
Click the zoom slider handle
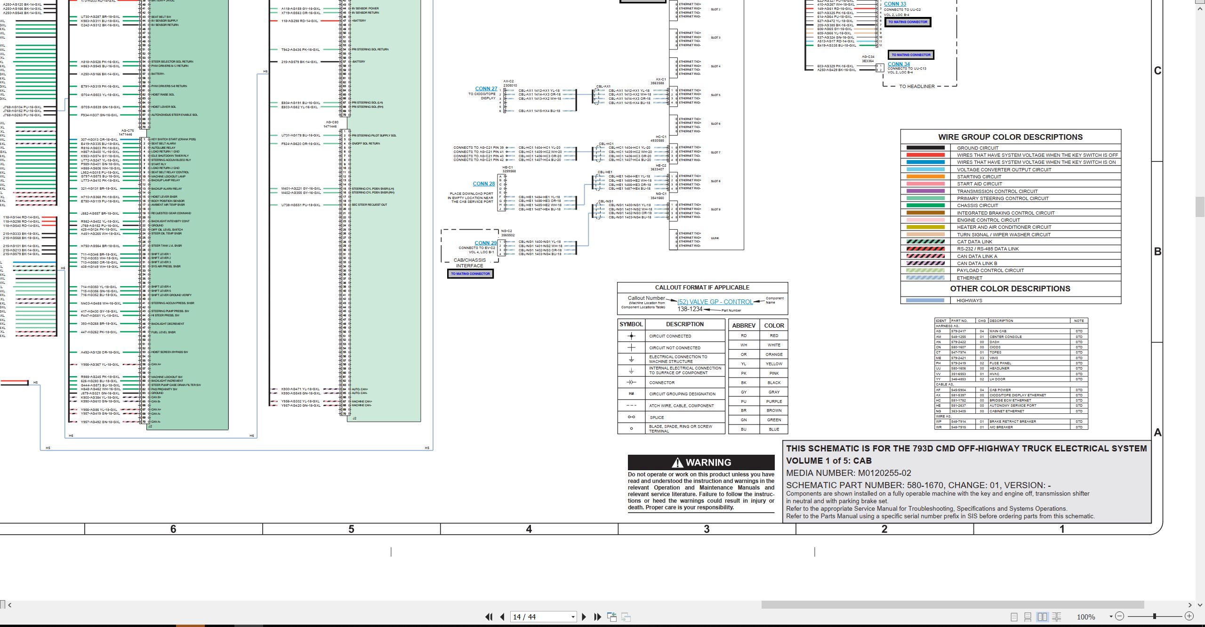(x=1155, y=616)
